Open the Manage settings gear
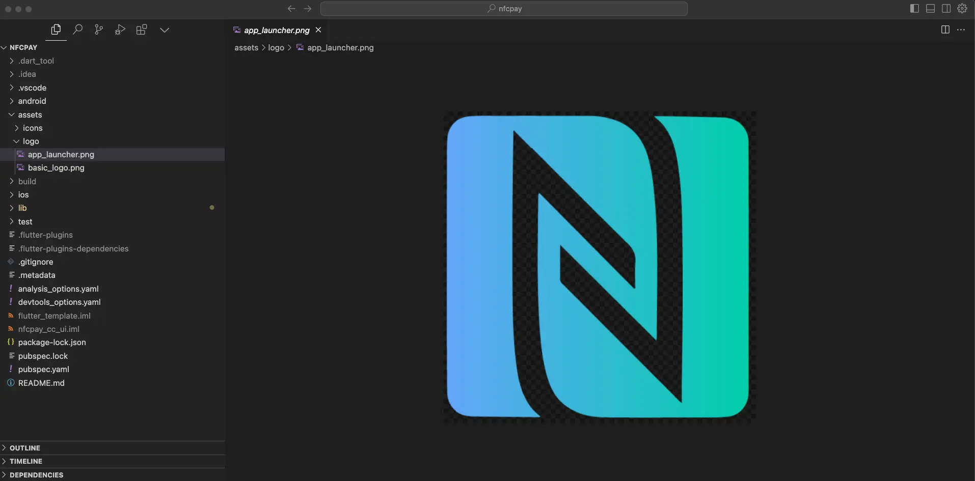This screenshot has width=975, height=481. pos(962,8)
